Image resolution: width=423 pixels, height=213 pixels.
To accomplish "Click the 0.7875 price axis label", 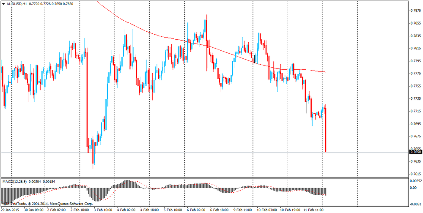I will coord(416,11).
